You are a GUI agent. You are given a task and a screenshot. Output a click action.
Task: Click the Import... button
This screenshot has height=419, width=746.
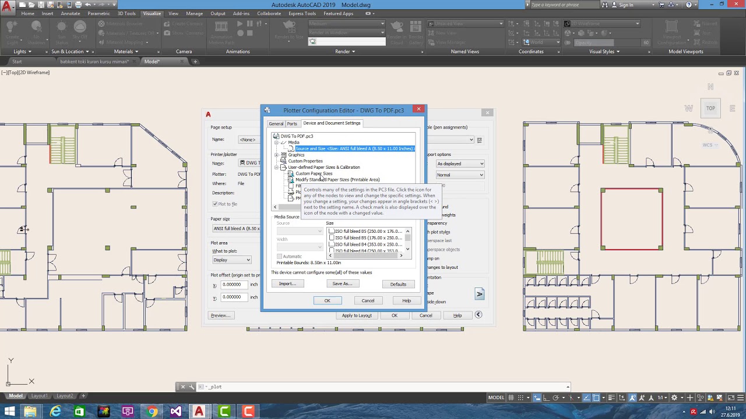pyautogui.click(x=287, y=284)
